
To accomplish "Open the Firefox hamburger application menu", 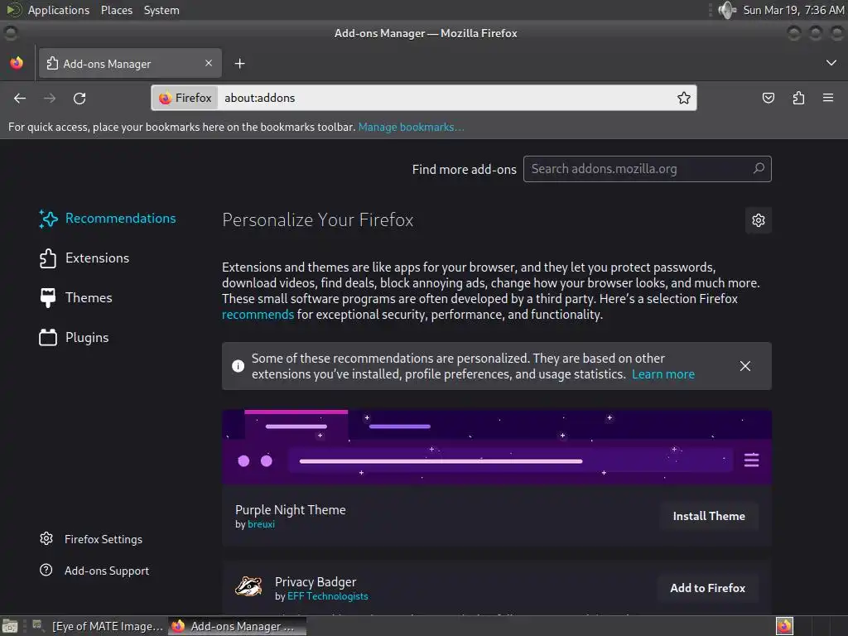I will (828, 98).
